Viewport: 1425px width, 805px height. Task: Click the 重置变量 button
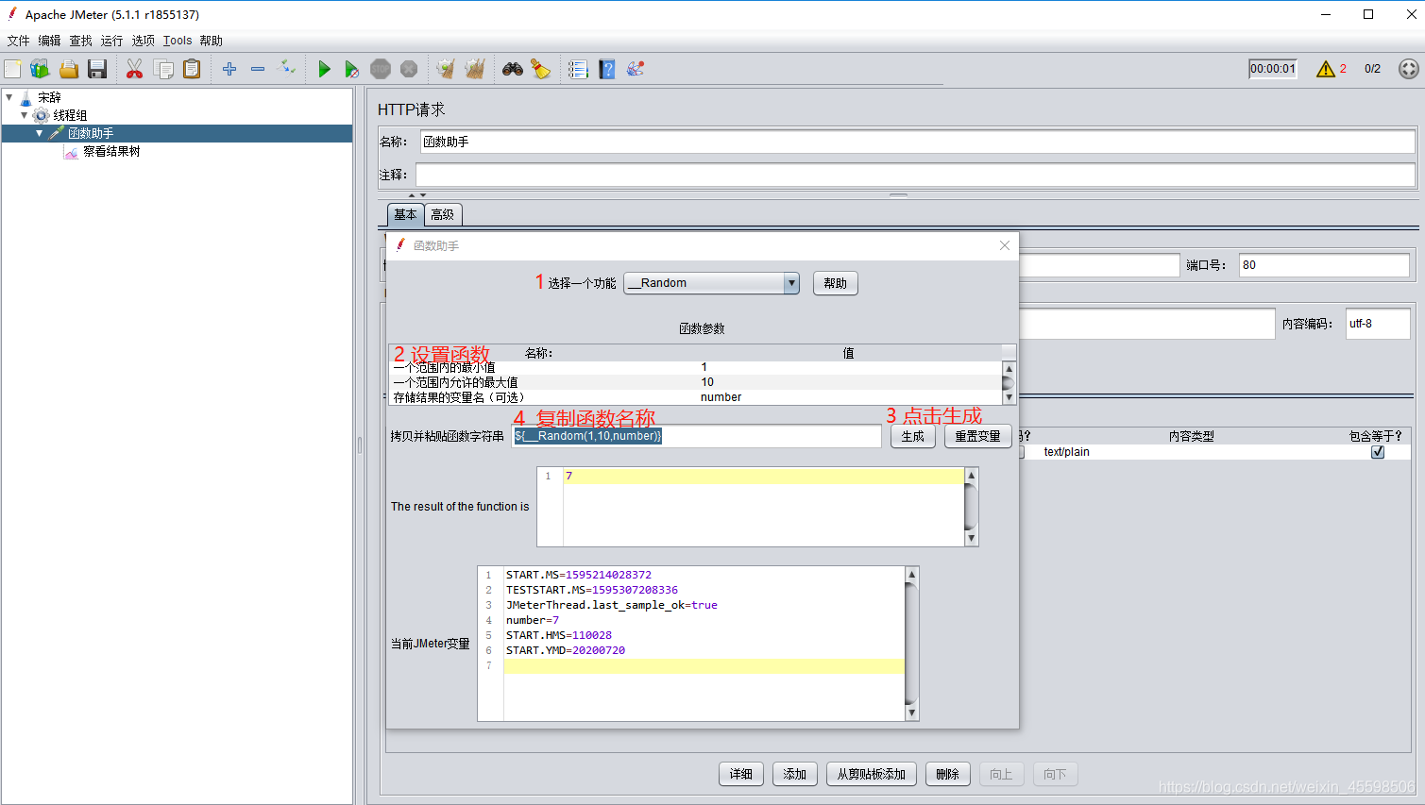[x=977, y=436]
